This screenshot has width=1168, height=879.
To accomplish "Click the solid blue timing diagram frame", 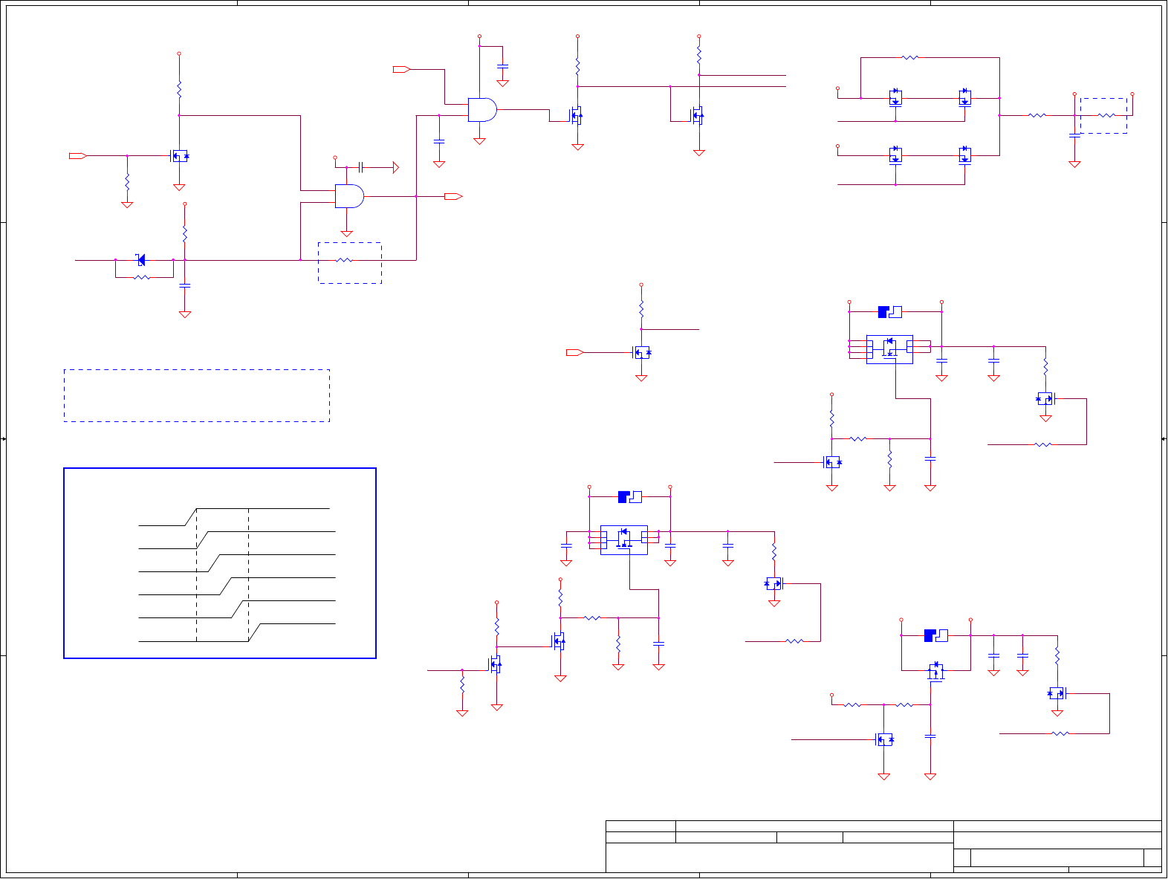I will click(x=220, y=563).
